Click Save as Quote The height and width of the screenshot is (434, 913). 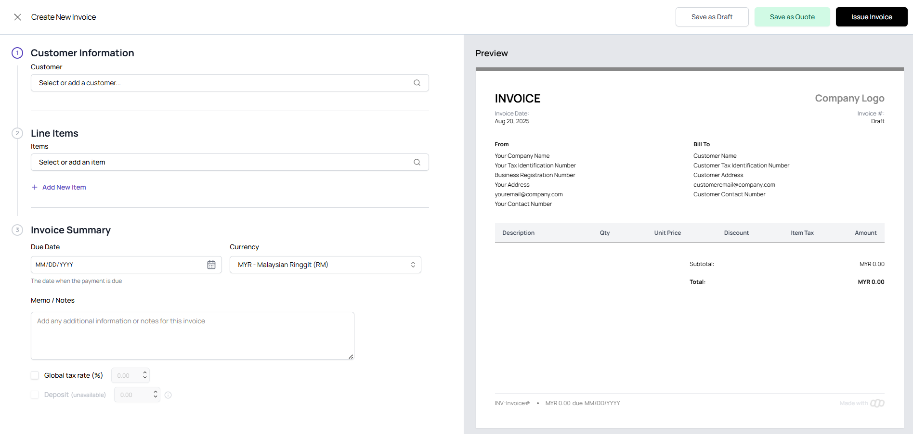click(x=792, y=16)
